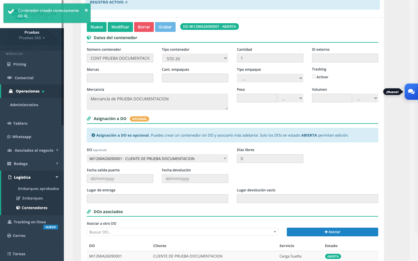Click the Asociados al negocio people icon

tap(10, 150)
